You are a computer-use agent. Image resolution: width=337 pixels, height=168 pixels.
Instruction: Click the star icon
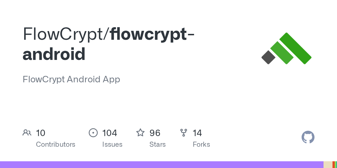pyautogui.click(x=140, y=133)
